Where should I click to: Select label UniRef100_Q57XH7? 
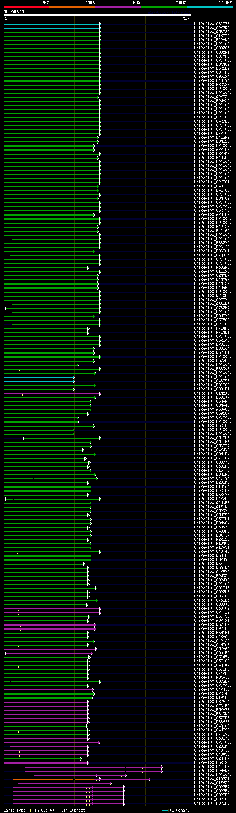tap(212, 624)
